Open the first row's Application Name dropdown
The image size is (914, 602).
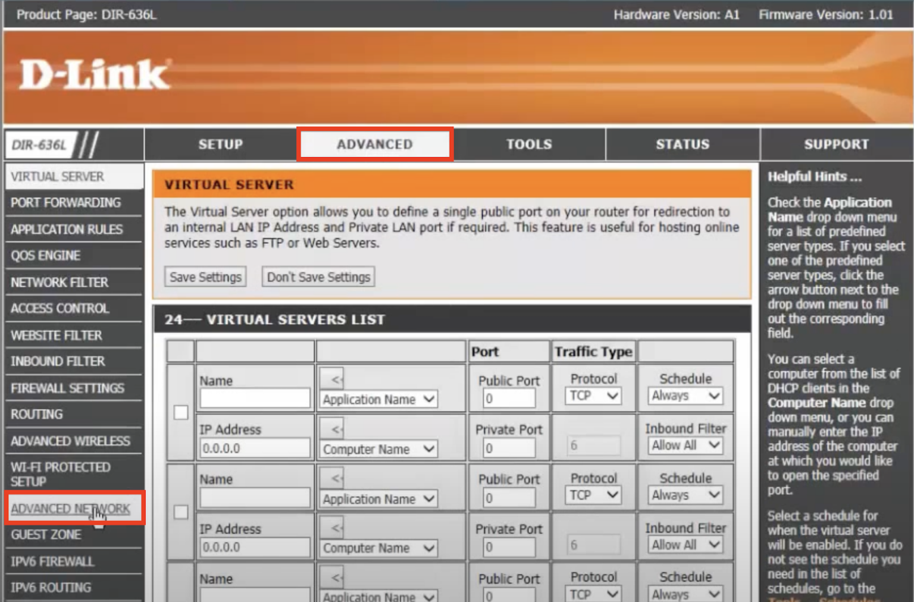(378, 400)
